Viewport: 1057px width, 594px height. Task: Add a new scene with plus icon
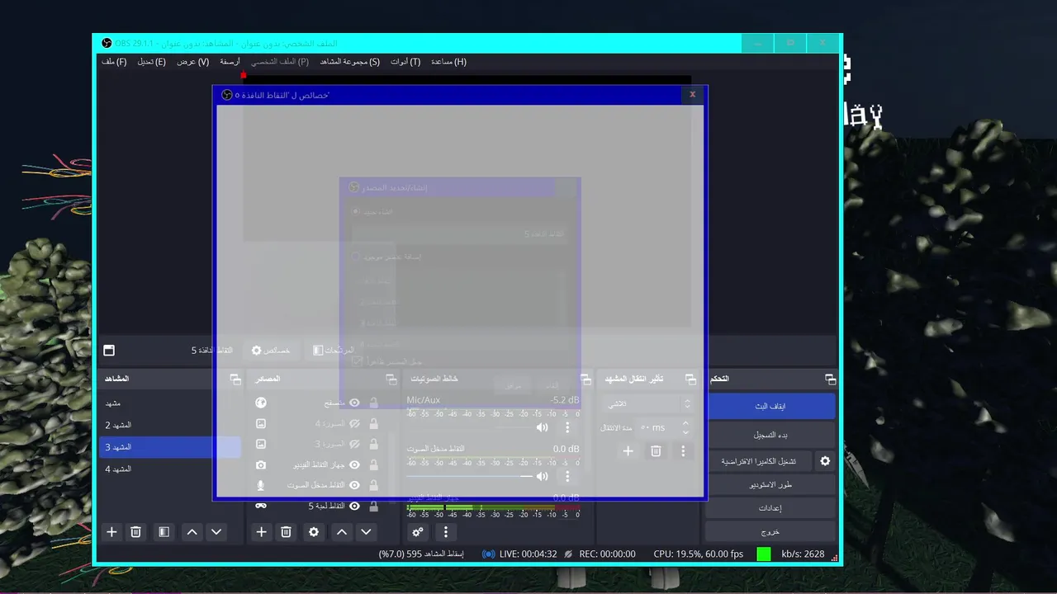pyautogui.click(x=111, y=532)
